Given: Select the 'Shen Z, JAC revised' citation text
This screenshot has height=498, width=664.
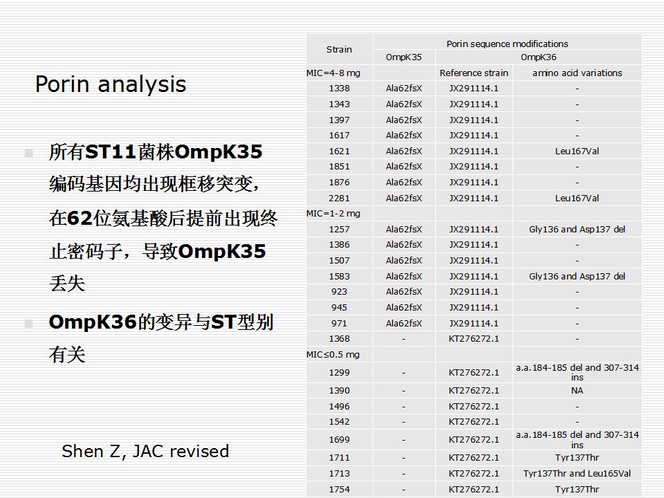Looking at the screenshot, I should tap(145, 452).
